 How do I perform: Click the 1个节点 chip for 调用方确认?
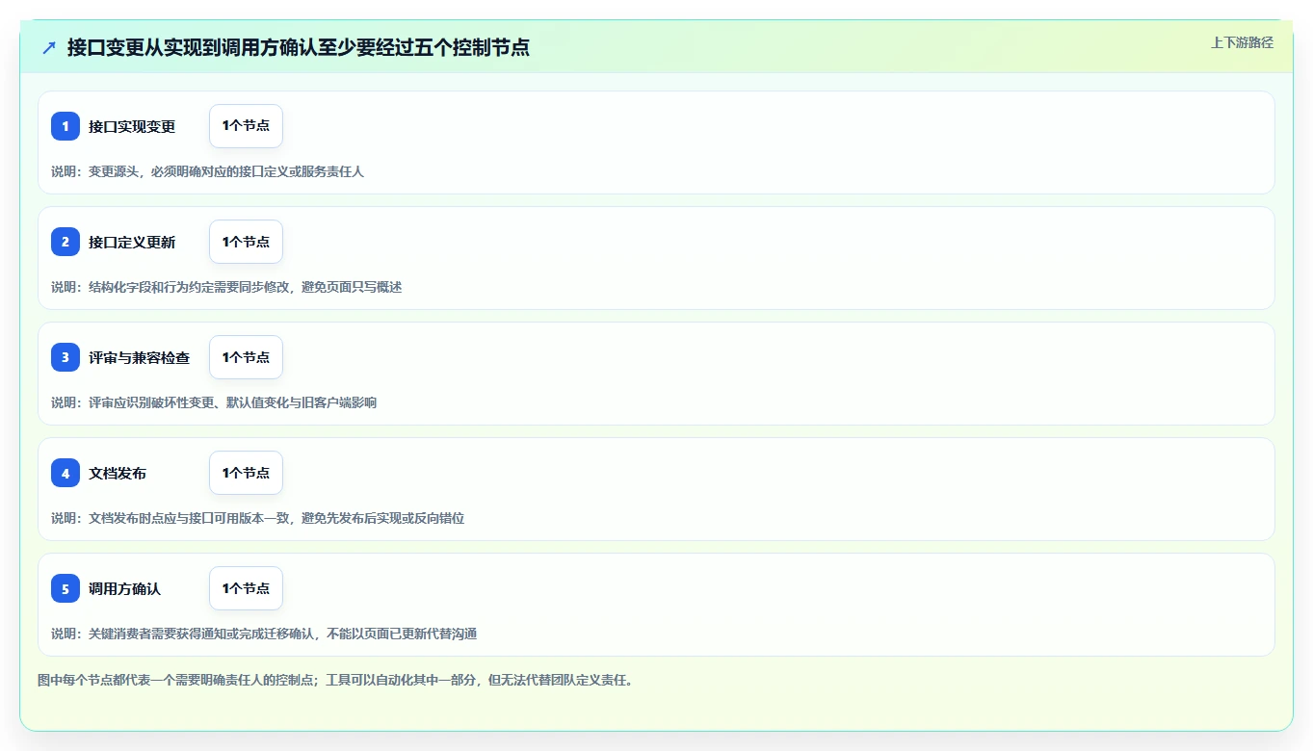pyautogui.click(x=246, y=588)
